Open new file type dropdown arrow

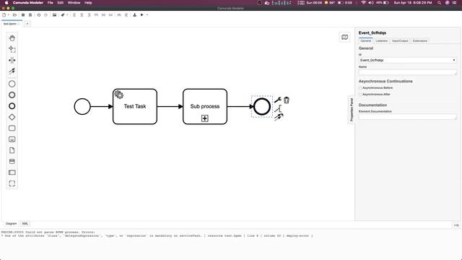pos(8,14)
